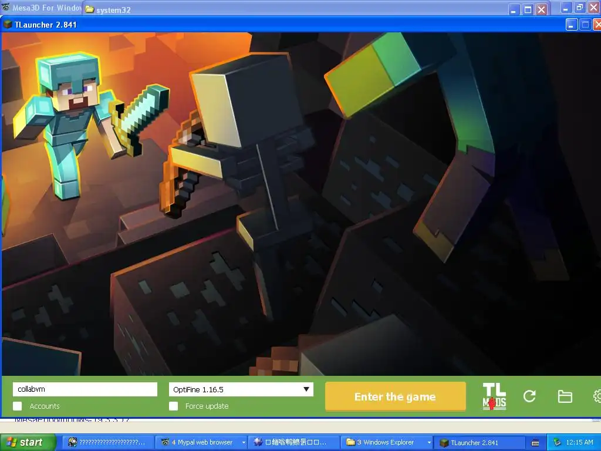Minimize the system32 window
The image size is (601, 451).
[x=514, y=10]
